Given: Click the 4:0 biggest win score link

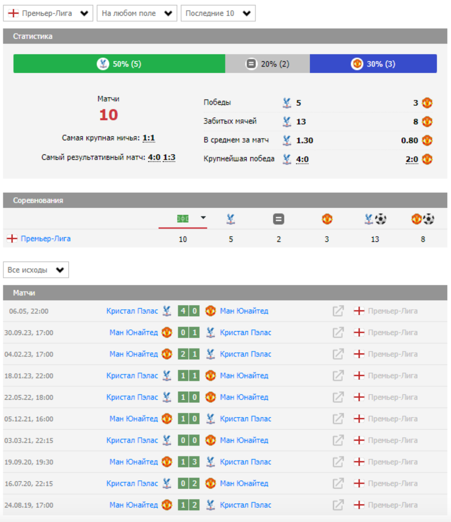Looking at the screenshot, I should tap(302, 159).
